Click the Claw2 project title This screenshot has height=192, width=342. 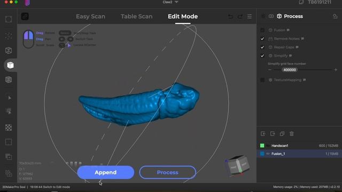click(x=167, y=2)
